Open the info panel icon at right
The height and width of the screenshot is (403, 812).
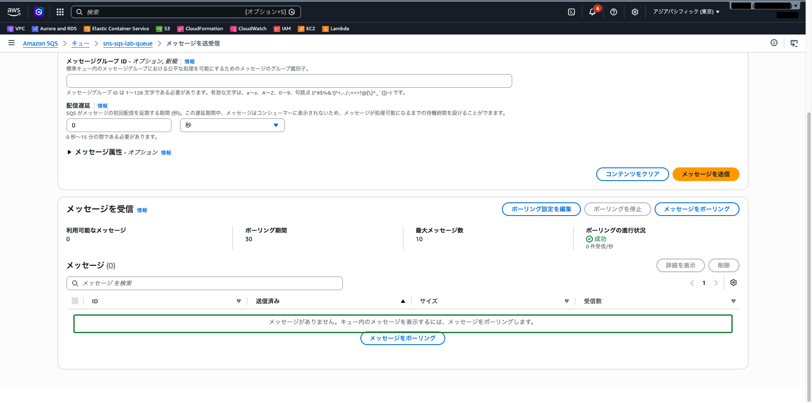click(774, 43)
